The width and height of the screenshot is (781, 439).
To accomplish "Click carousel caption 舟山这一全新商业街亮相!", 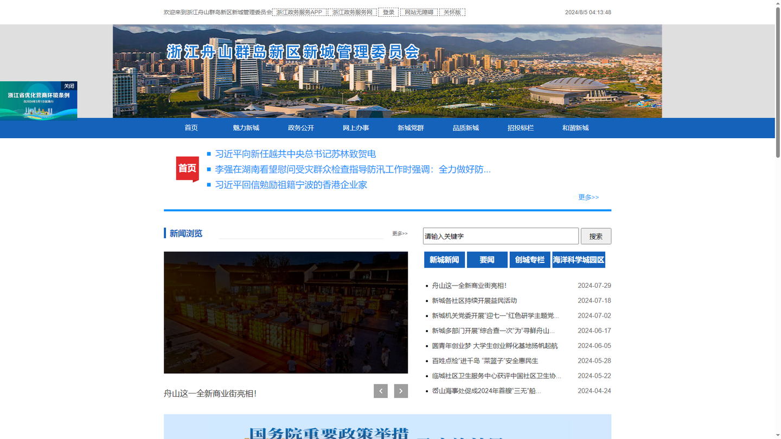I will 210,393.
